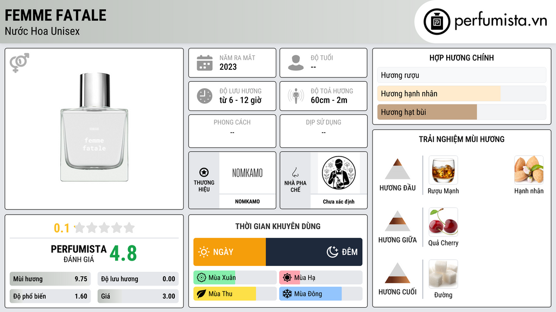Click the perfumista.vn bottle logo icon
556x312 pixels.
pyautogui.click(x=437, y=22)
